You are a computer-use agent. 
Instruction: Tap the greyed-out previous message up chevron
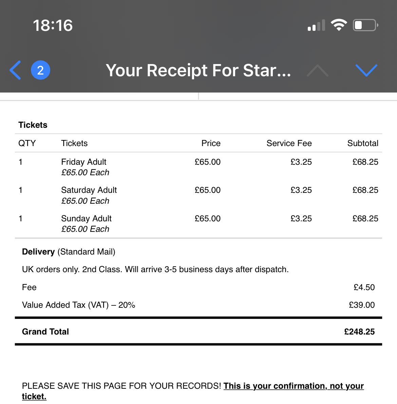[x=317, y=70]
